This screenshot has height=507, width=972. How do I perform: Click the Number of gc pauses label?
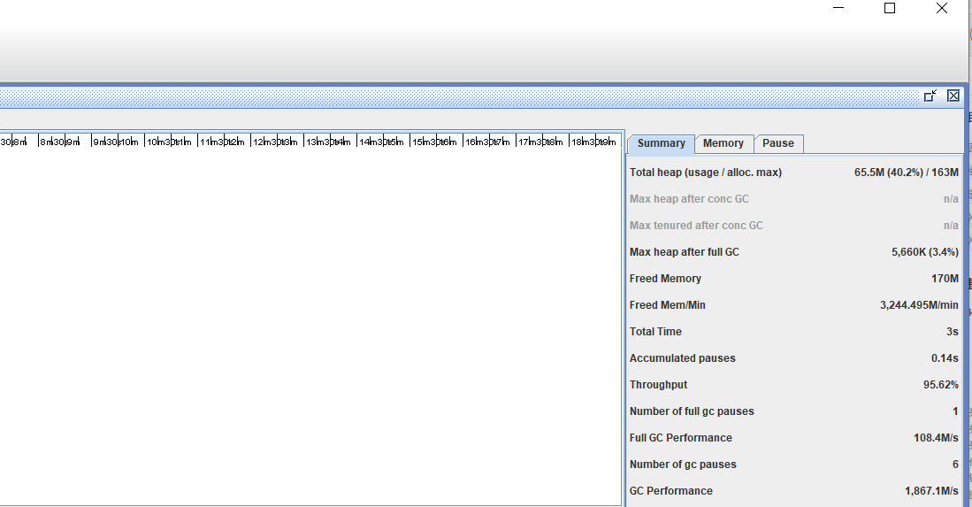point(683,465)
